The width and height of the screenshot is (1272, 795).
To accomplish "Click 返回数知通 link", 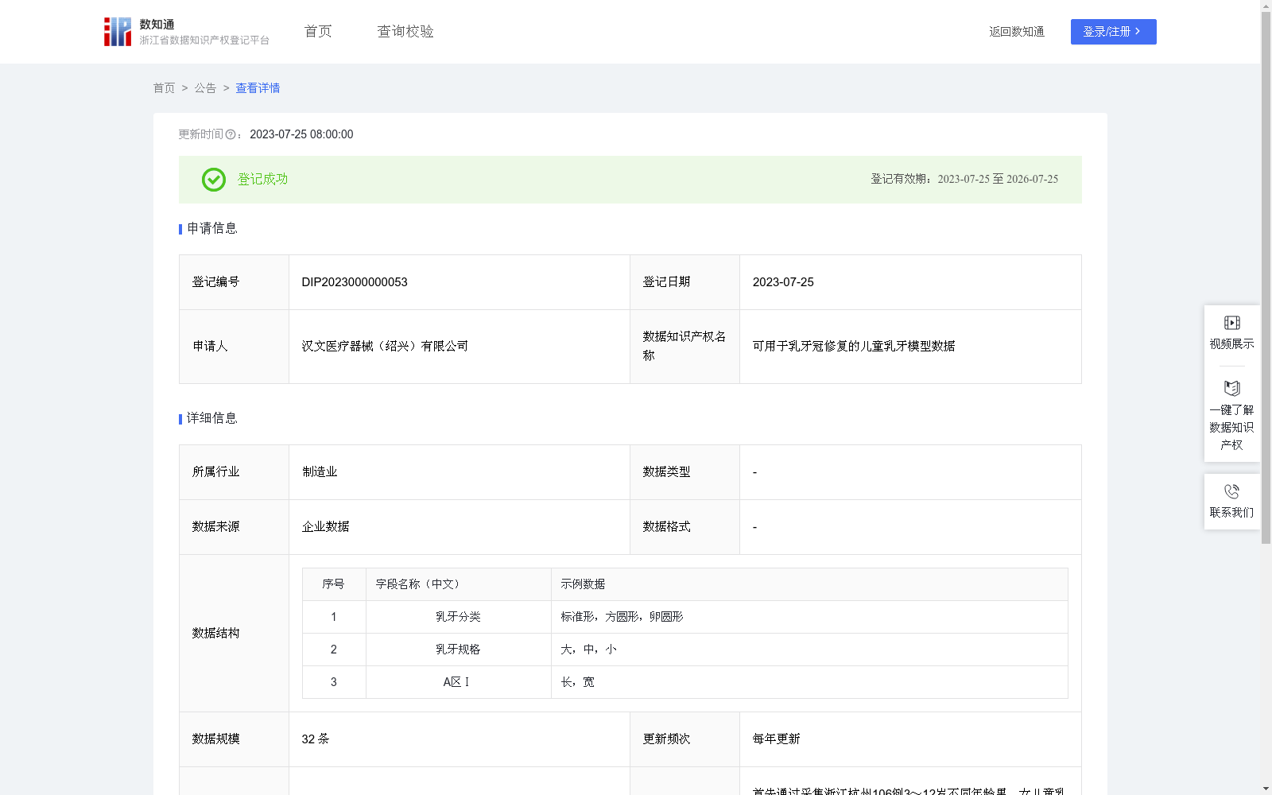I will 1017,32.
